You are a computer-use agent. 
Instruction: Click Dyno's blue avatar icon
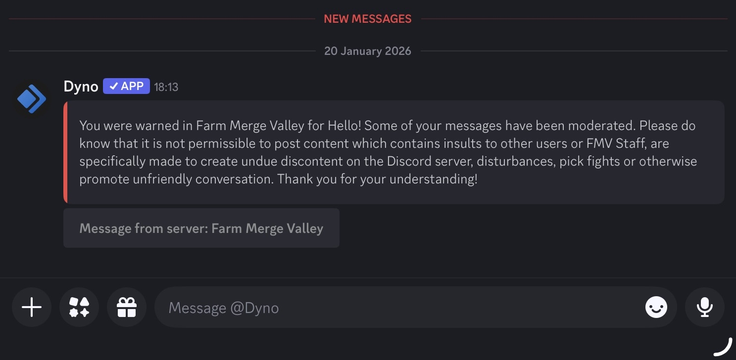pos(32,99)
